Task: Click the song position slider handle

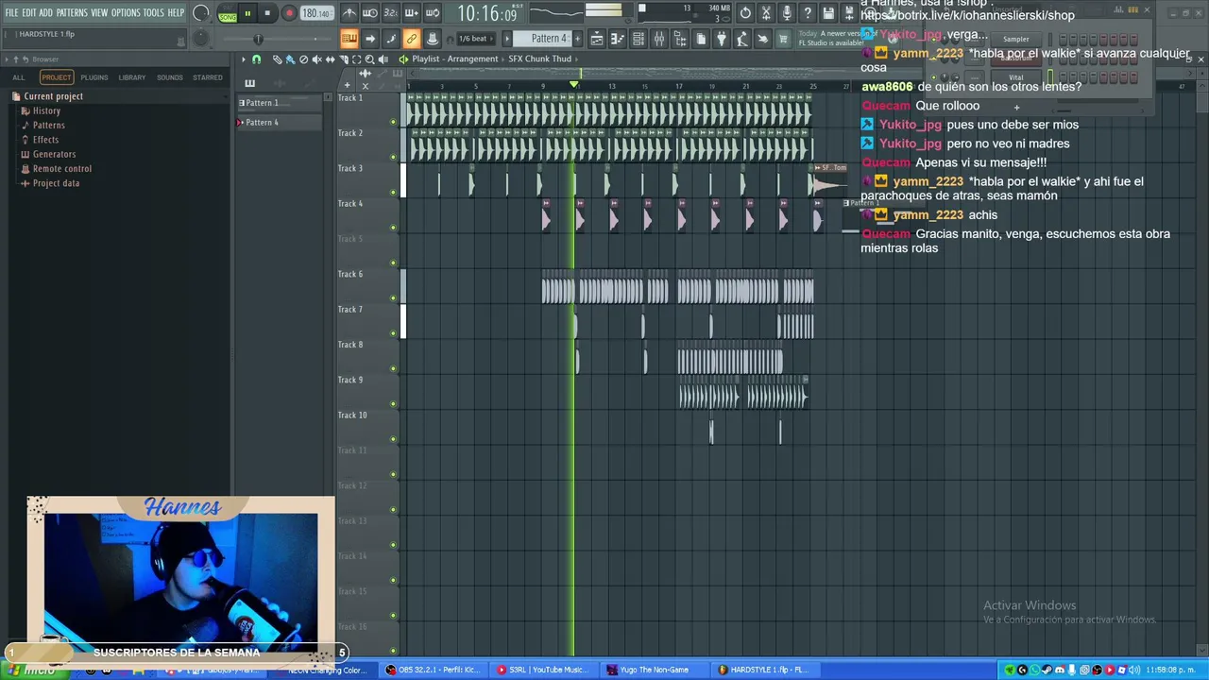Action: tap(258, 39)
